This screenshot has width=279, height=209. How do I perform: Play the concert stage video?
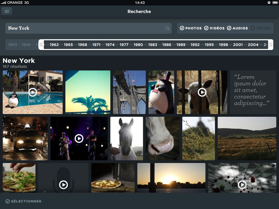click(79, 138)
